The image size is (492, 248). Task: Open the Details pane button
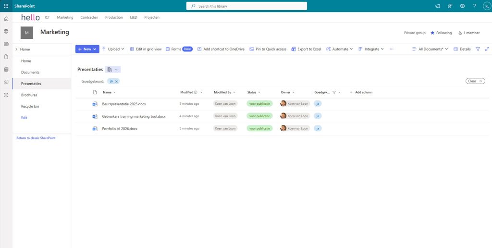[462, 49]
